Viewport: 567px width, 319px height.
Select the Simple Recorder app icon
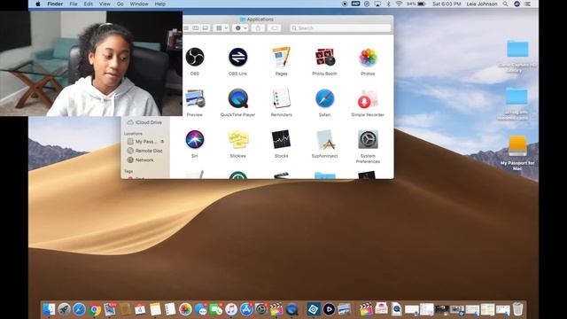point(368,98)
